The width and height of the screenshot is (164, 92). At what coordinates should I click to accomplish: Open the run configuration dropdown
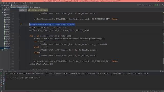click(146, 5)
